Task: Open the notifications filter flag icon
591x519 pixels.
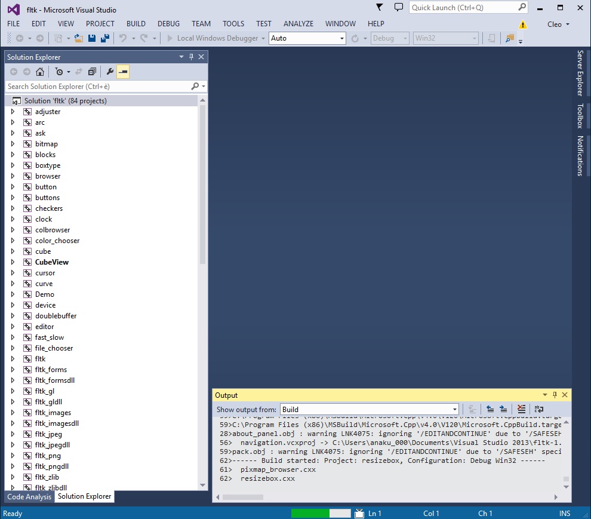Action: [380, 7]
